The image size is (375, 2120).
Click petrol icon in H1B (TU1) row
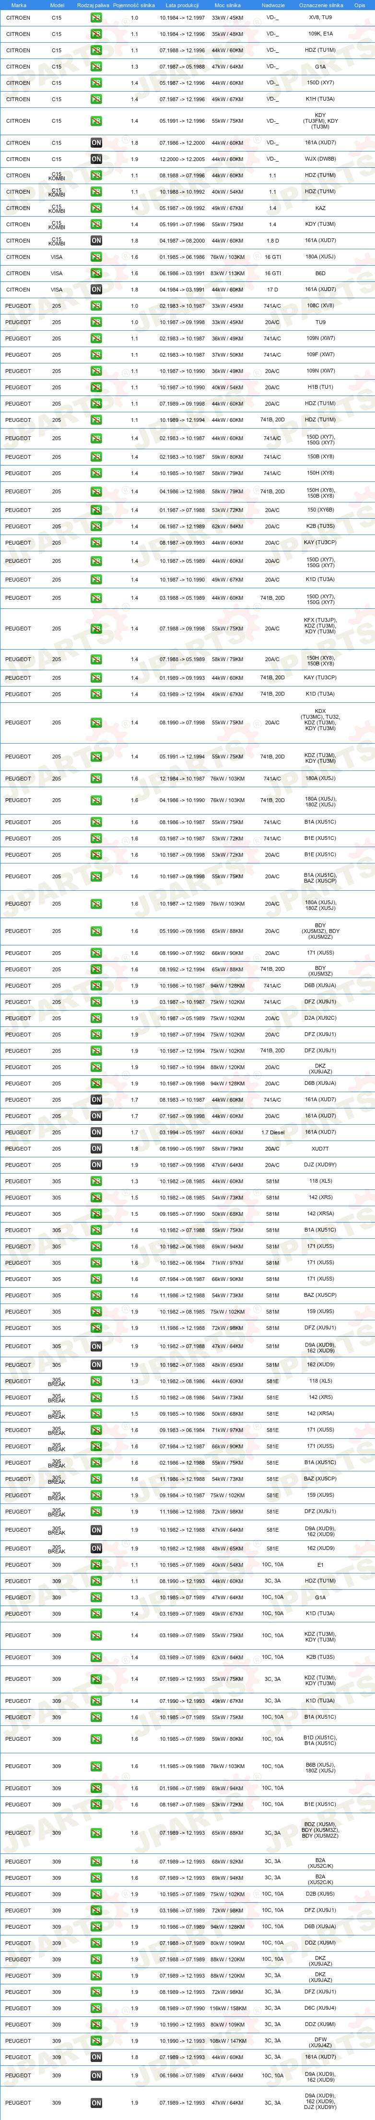point(96,388)
